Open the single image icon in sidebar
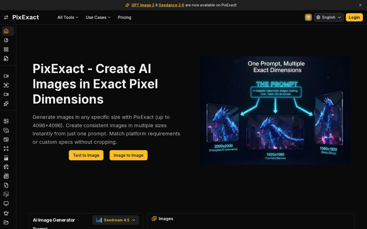This screenshot has height=229, width=367. [x=6, y=121]
